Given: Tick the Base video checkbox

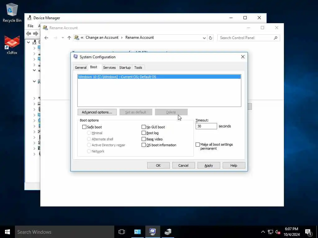Looking at the screenshot, I should coord(143,139).
